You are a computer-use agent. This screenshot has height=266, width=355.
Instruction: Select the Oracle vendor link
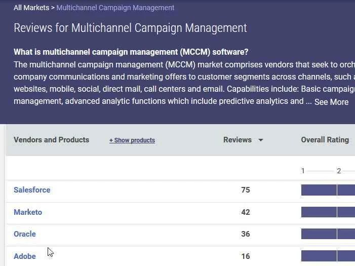[x=25, y=234]
